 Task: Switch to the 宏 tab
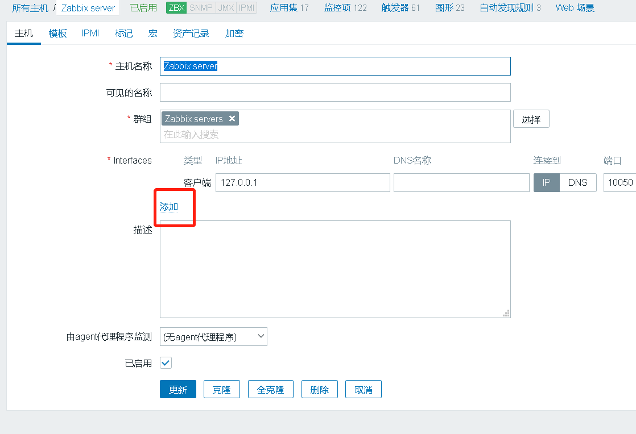coord(152,33)
